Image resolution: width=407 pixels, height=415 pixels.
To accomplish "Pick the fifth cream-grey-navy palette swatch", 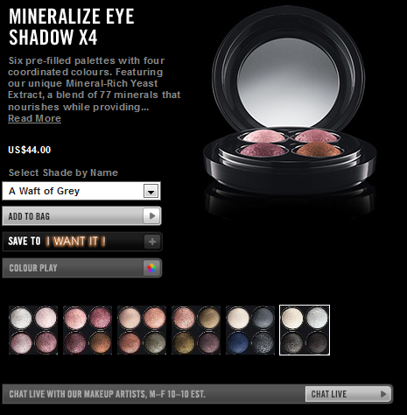I will [250, 330].
